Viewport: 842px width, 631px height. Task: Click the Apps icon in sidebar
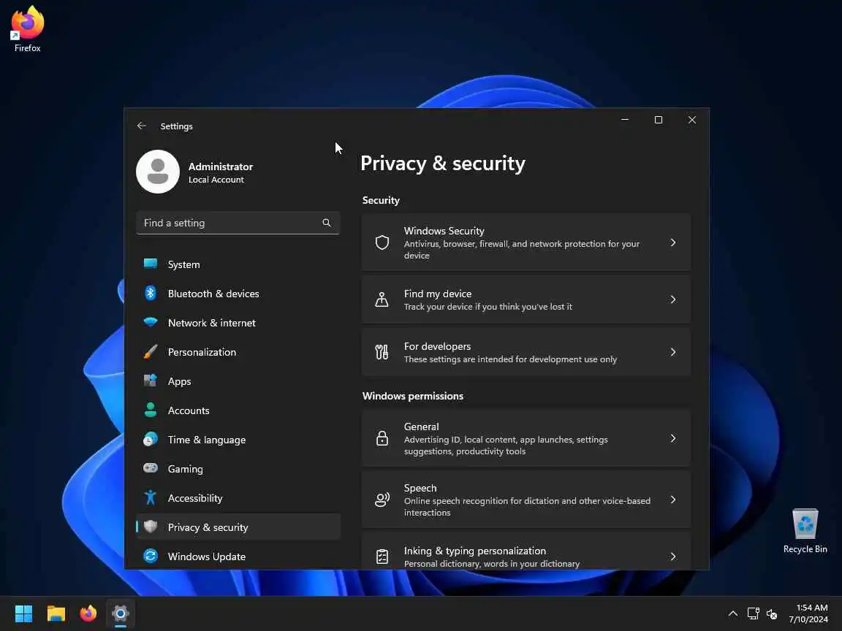(x=151, y=381)
